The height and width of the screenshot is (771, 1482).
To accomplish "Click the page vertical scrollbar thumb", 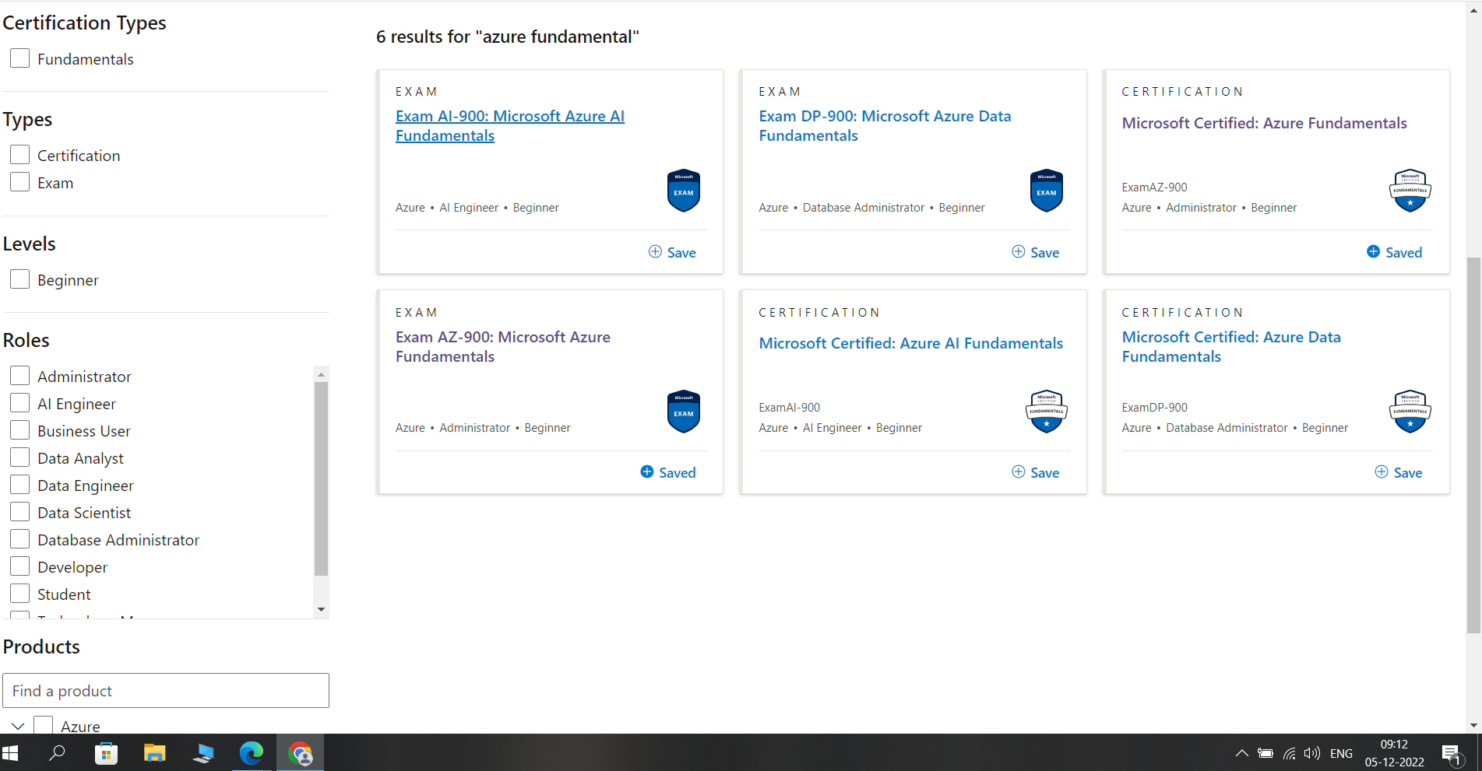I will point(1473,445).
